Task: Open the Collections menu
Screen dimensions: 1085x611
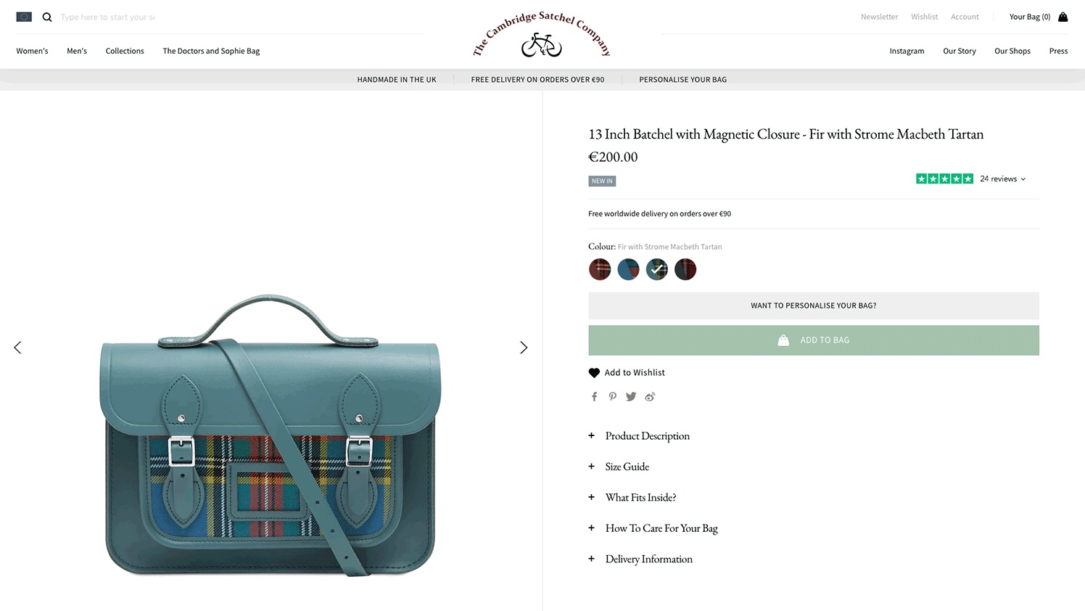Action: click(125, 51)
